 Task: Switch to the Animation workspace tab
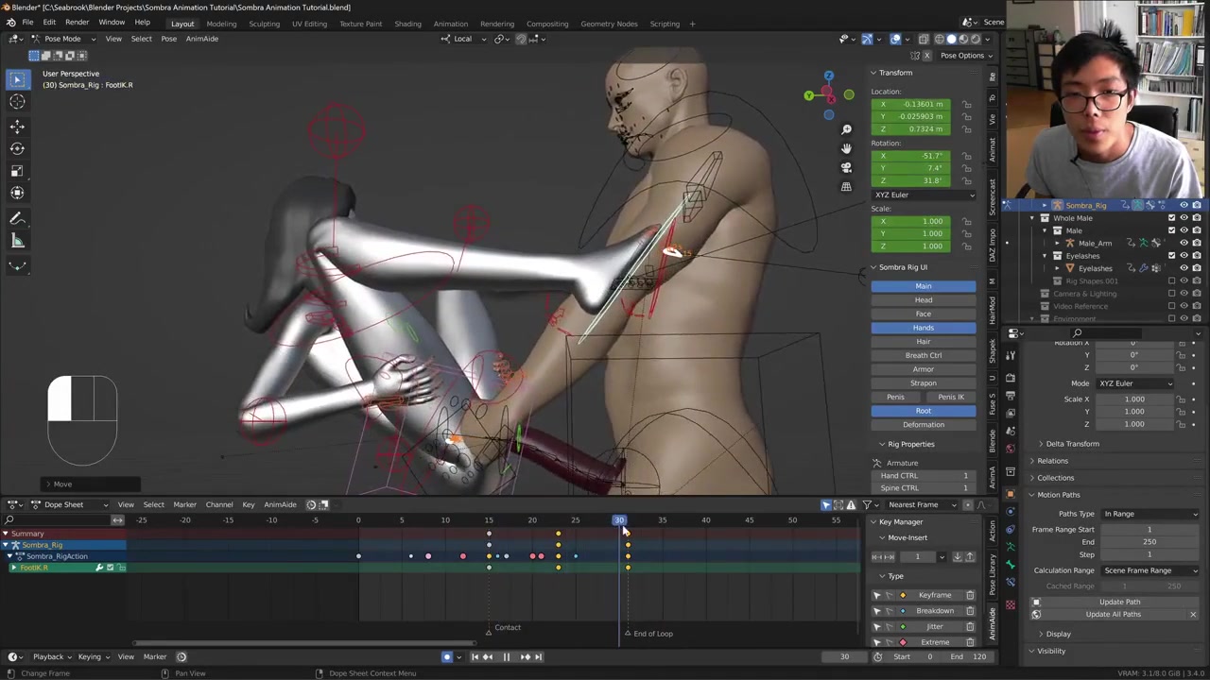tap(450, 24)
